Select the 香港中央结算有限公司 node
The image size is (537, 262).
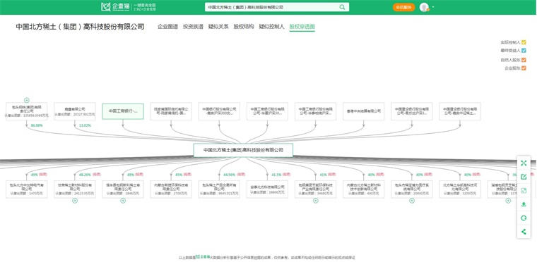364,111
